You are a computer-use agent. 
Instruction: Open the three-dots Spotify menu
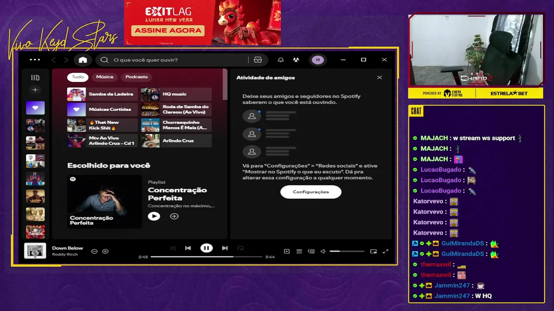[35, 60]
